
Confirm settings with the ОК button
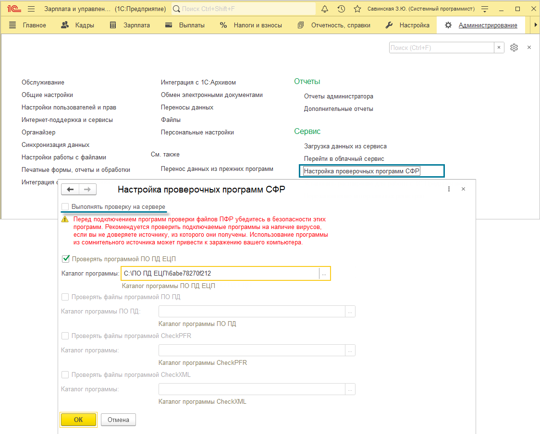[x=78, y=420]
